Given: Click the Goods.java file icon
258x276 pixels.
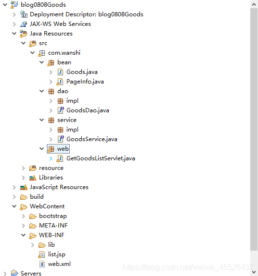Looking at the screenshot, I should [x=60, y=72].
